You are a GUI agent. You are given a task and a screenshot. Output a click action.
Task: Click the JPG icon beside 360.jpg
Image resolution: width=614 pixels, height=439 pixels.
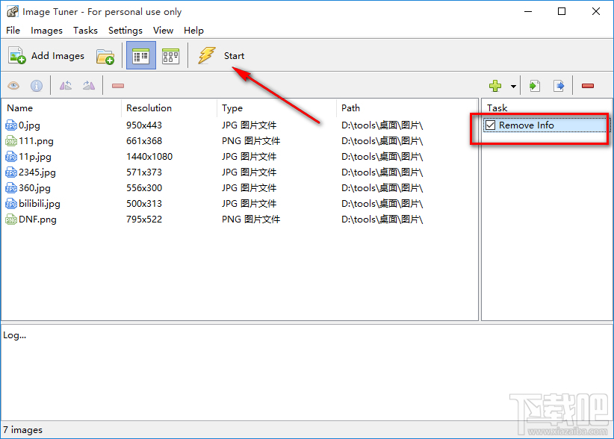[11, 188]
